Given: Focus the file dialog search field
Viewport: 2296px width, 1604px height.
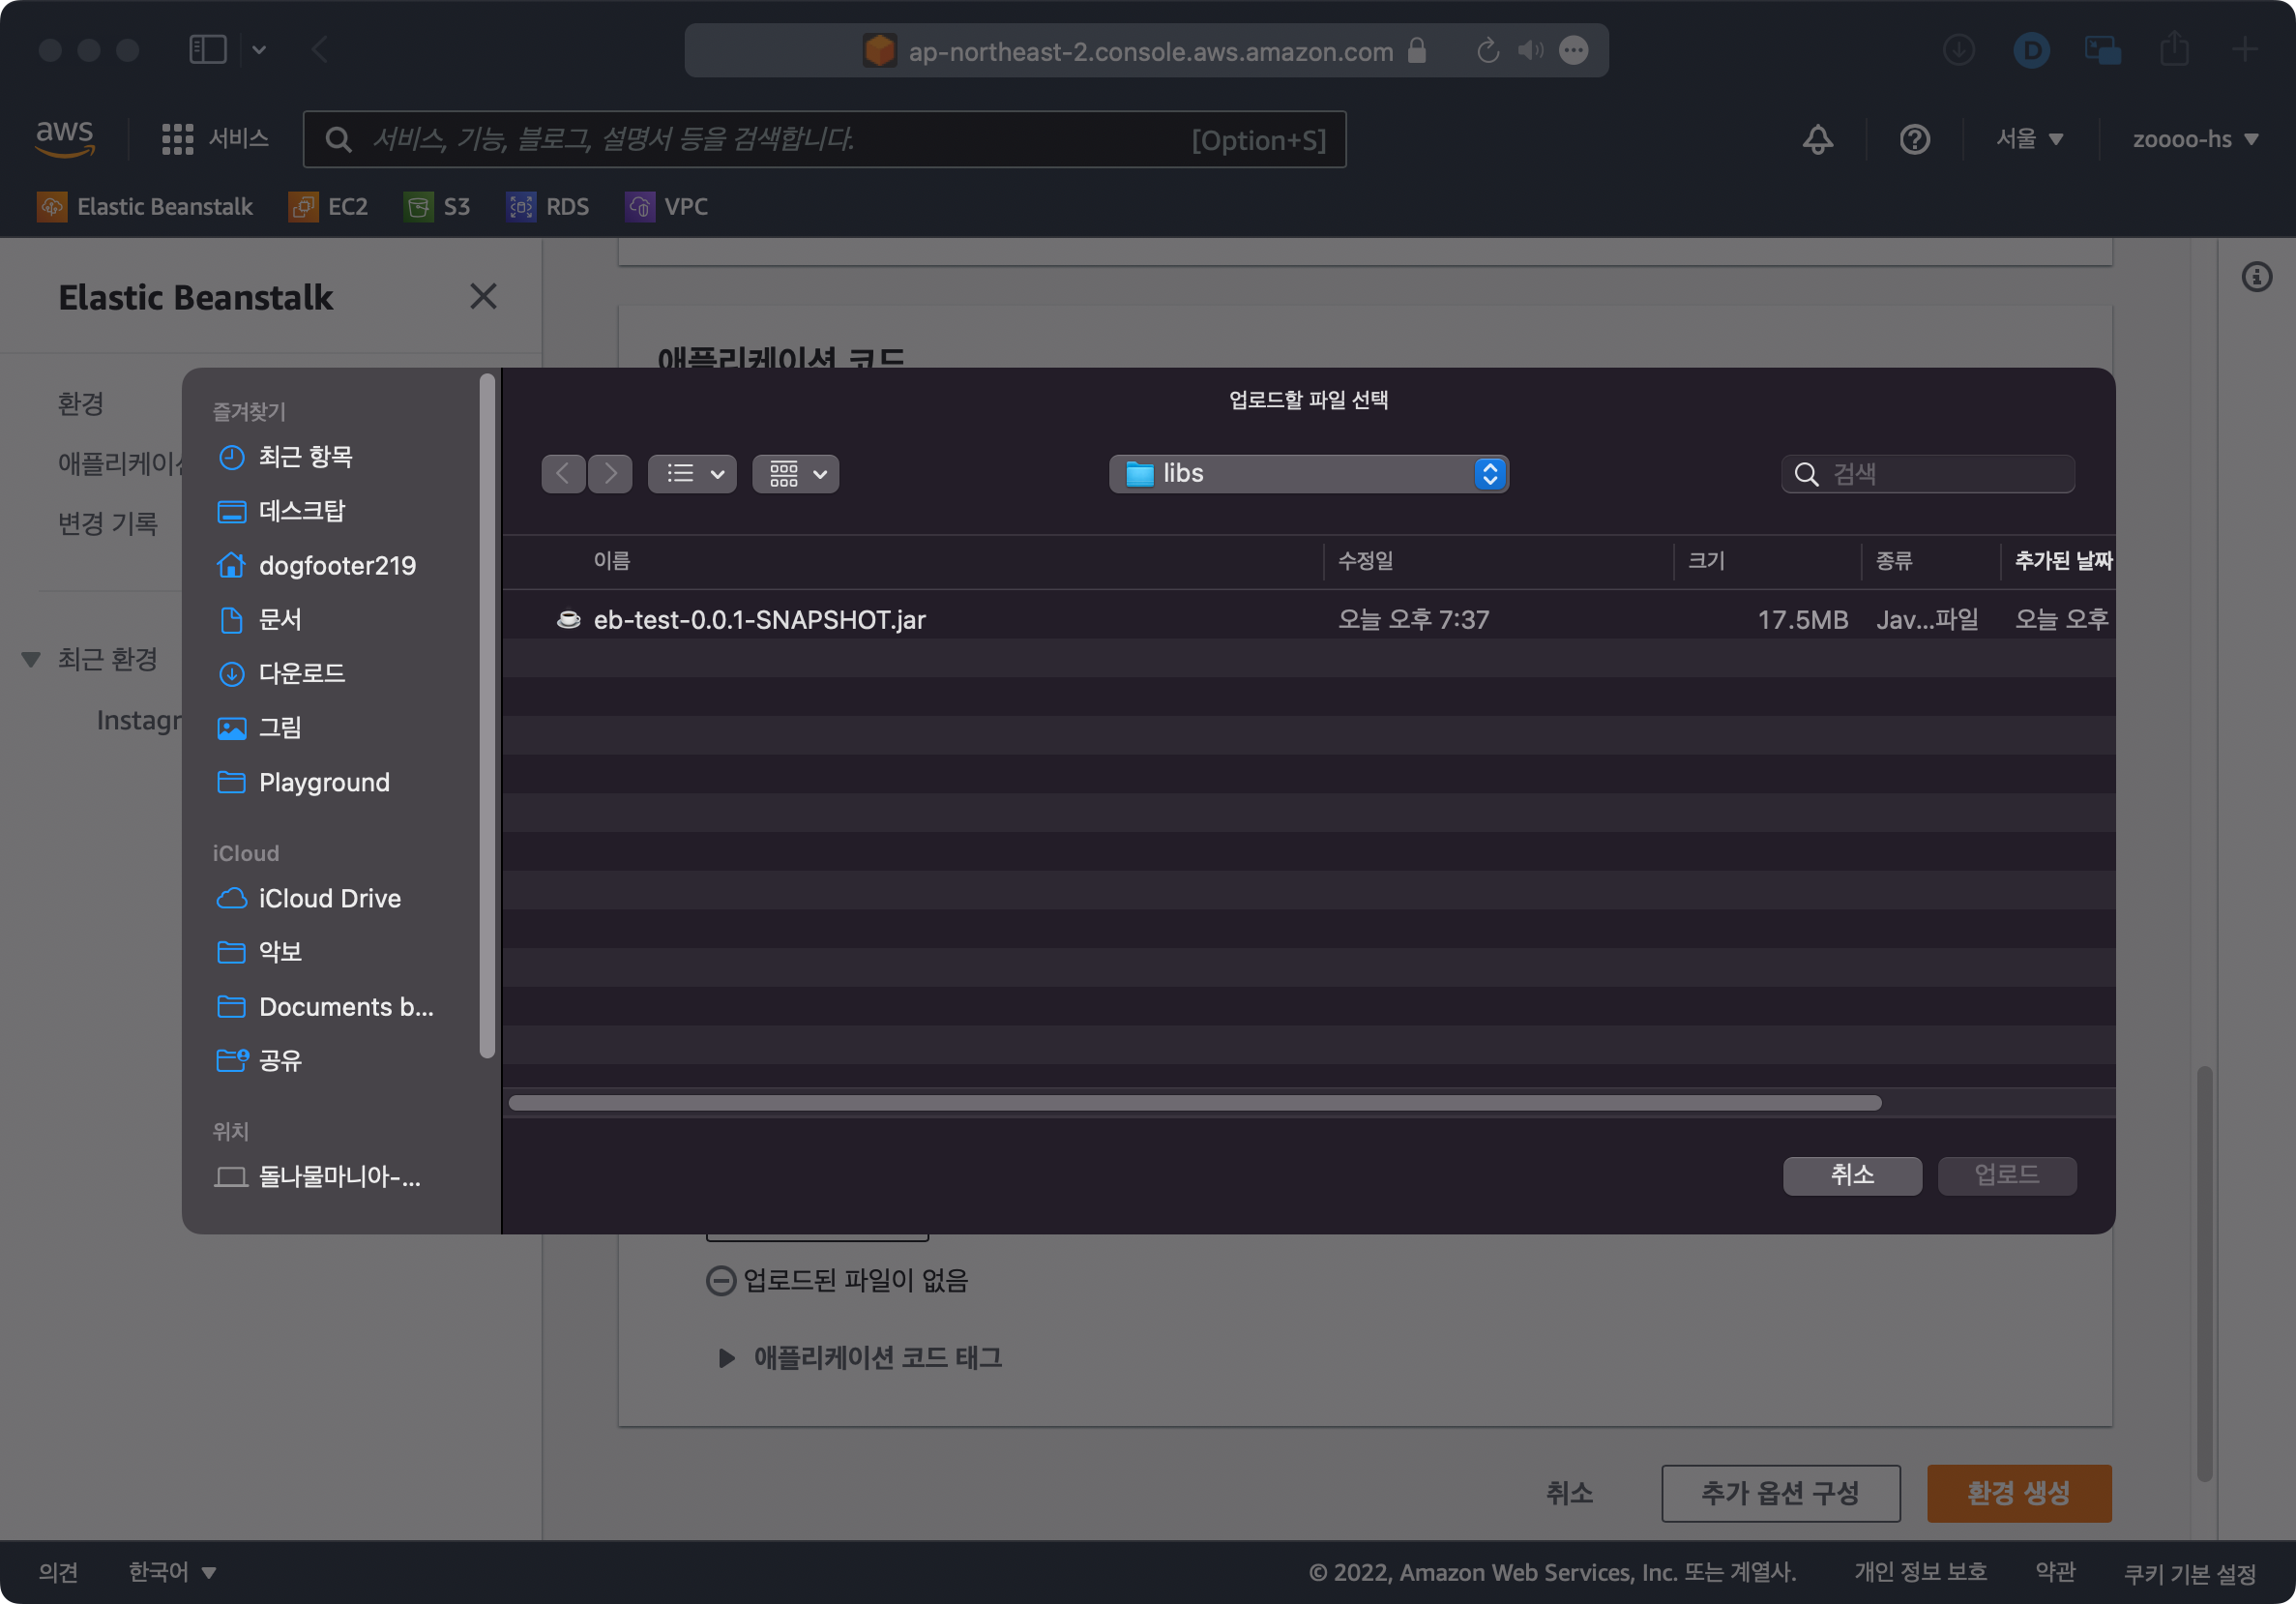Looking at the screenshot, I should point(1927,474).
